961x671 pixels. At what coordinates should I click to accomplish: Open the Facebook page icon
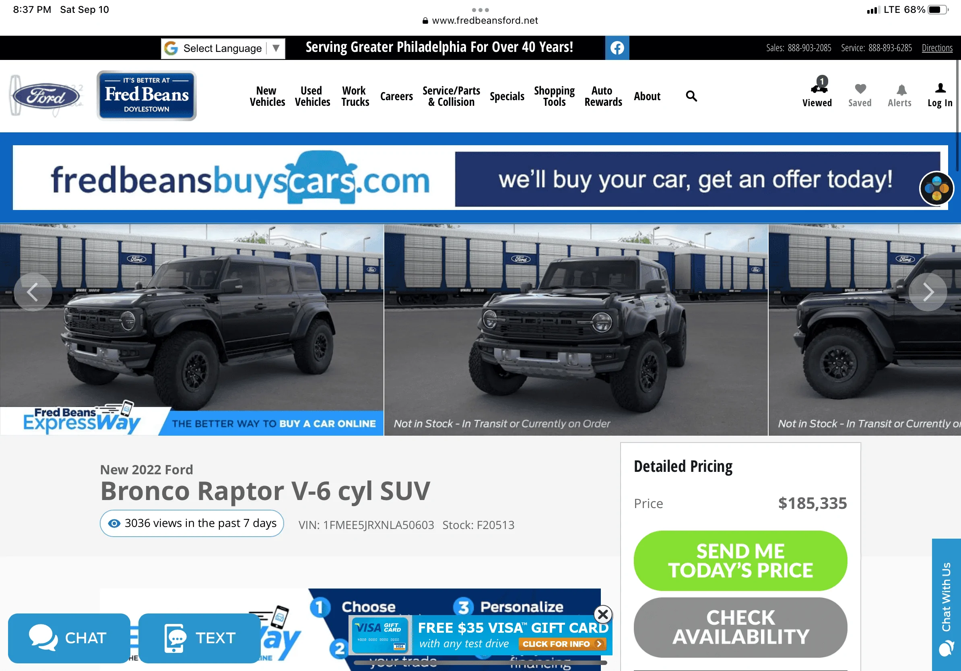617,48
